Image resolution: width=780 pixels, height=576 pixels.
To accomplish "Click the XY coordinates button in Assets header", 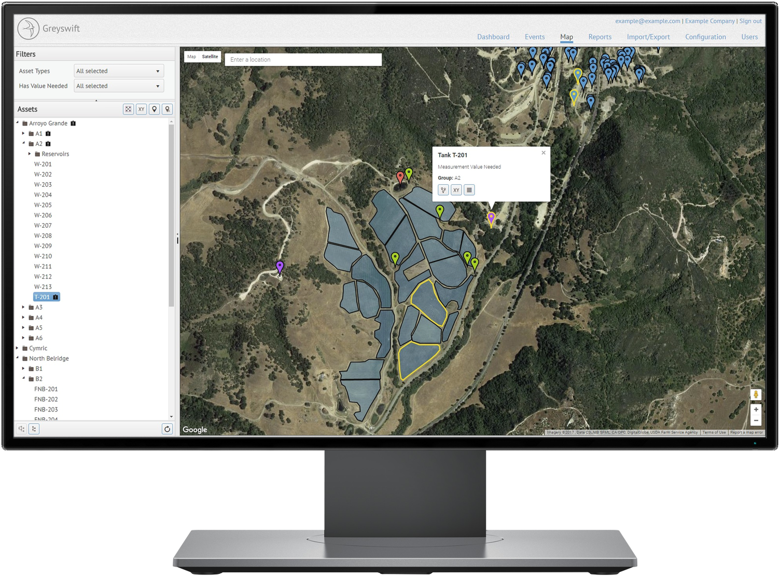I will pos(141,109).
